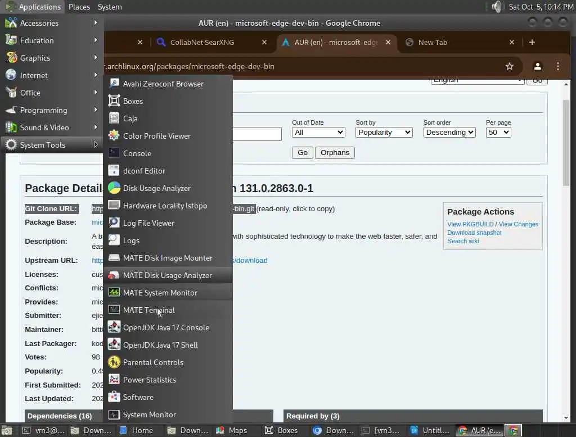Open the Per page 50 dropdown
This screenshot has height=437, width=576.
tap(498, 133)
